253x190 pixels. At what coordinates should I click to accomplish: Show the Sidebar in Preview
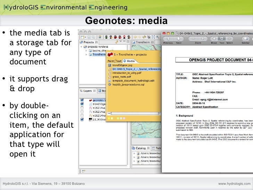(x=246, y=39)
